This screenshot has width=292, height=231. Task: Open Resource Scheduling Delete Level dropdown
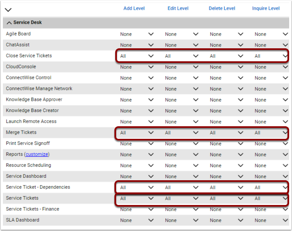(226, 166)
